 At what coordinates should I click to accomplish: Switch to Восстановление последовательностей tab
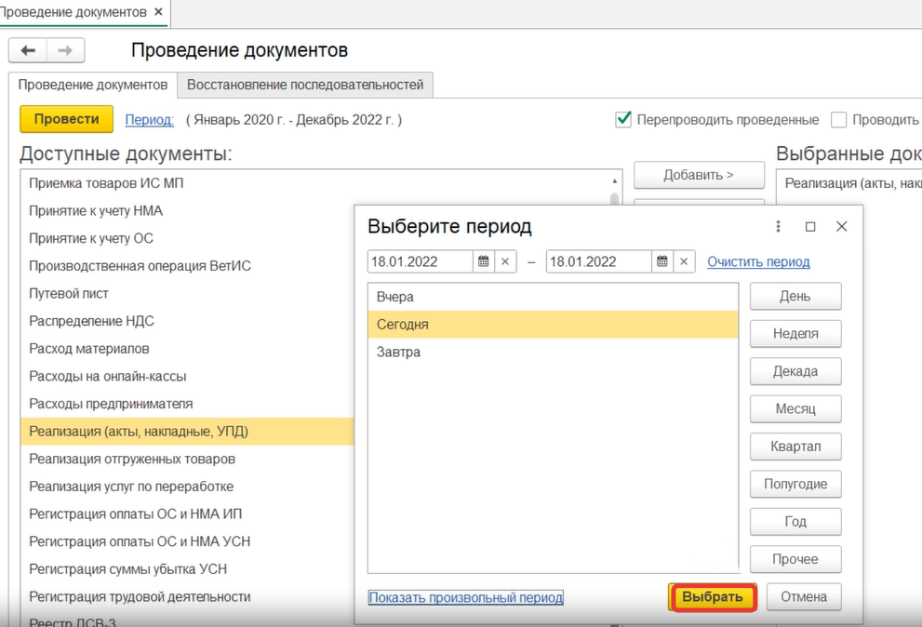coord(305,85)
